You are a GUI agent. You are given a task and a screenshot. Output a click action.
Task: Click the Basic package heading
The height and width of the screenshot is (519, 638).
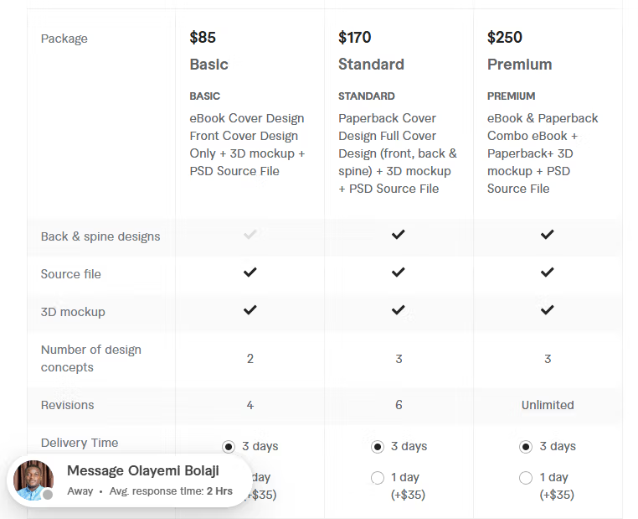pyautogui.click(x=208, y=65)
